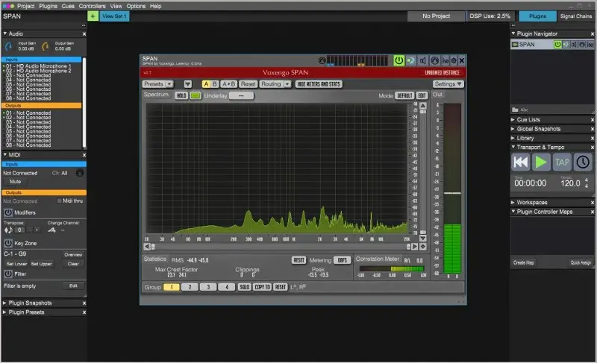Image resolution: width=597 pixels, height=363 pixels.
Task: Toggle the Modifiers power switch
Action: (8, 212)
